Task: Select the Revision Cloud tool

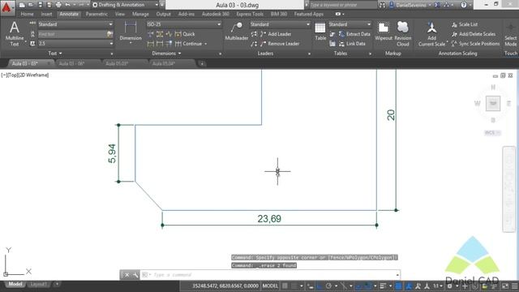Action: coord(403,34)
